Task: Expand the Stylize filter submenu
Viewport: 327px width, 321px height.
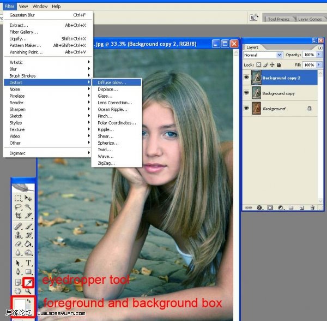Action: [49, 123]
